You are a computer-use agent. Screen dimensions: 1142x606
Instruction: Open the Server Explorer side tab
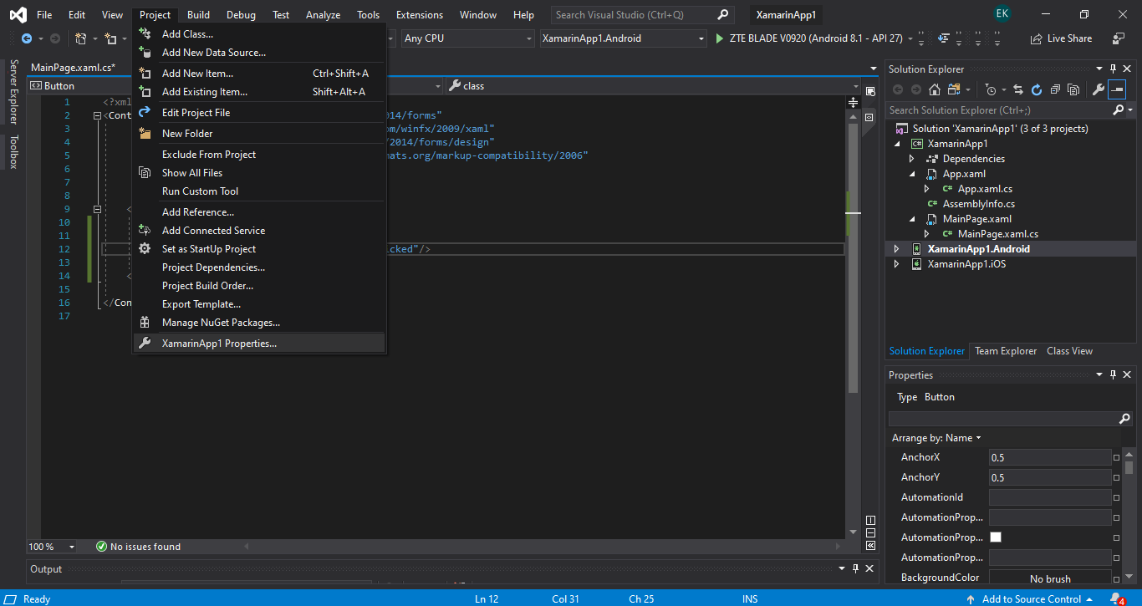click(13, 92)
